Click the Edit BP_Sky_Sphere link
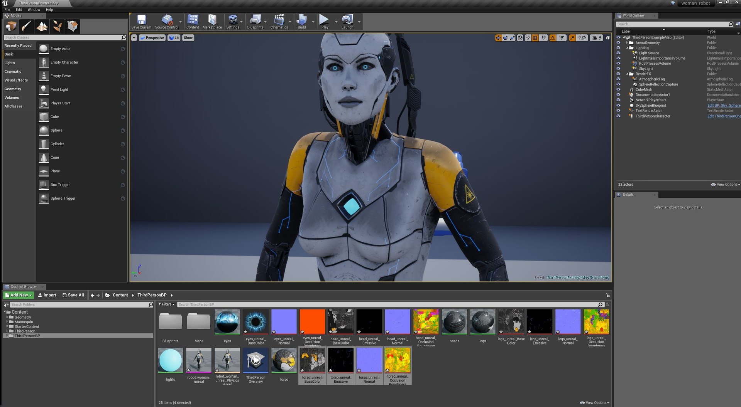 click(x=724, y=106)
